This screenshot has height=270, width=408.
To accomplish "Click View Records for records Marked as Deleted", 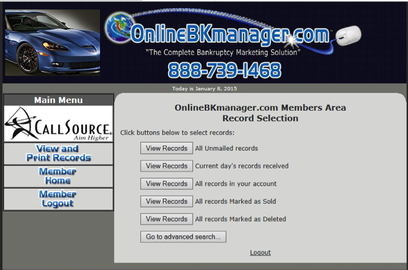I will (x=166, y=219).
